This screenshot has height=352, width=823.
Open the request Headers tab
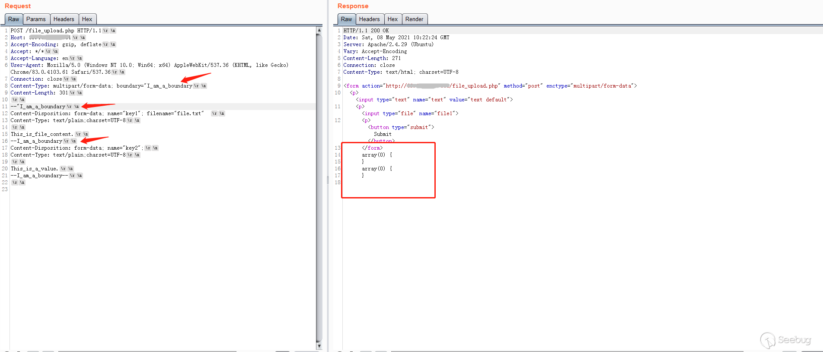(x=64, y=19)
